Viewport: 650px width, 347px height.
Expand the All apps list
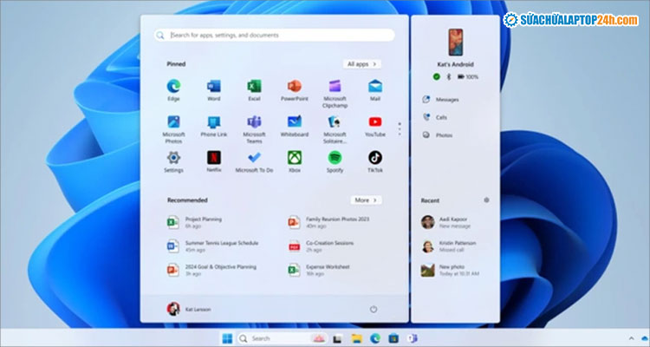tap(362, 63)
